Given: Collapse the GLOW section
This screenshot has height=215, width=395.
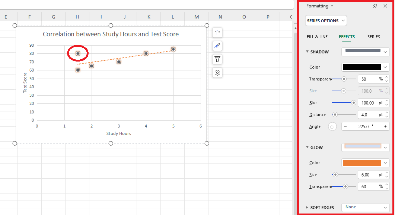Looking at the screenshot, I should pos(308,147).
